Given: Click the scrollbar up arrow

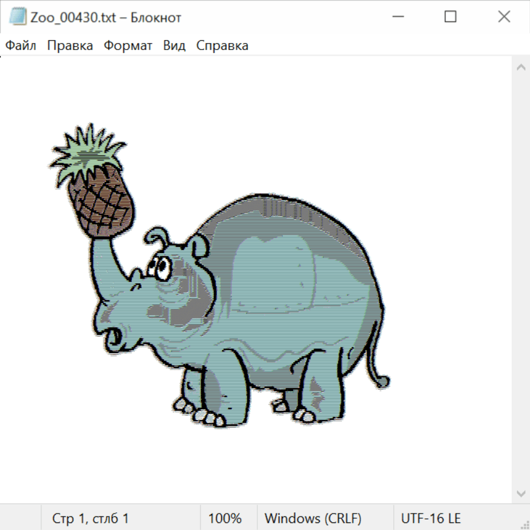Looking at the screenshot, I should (521, 68).
